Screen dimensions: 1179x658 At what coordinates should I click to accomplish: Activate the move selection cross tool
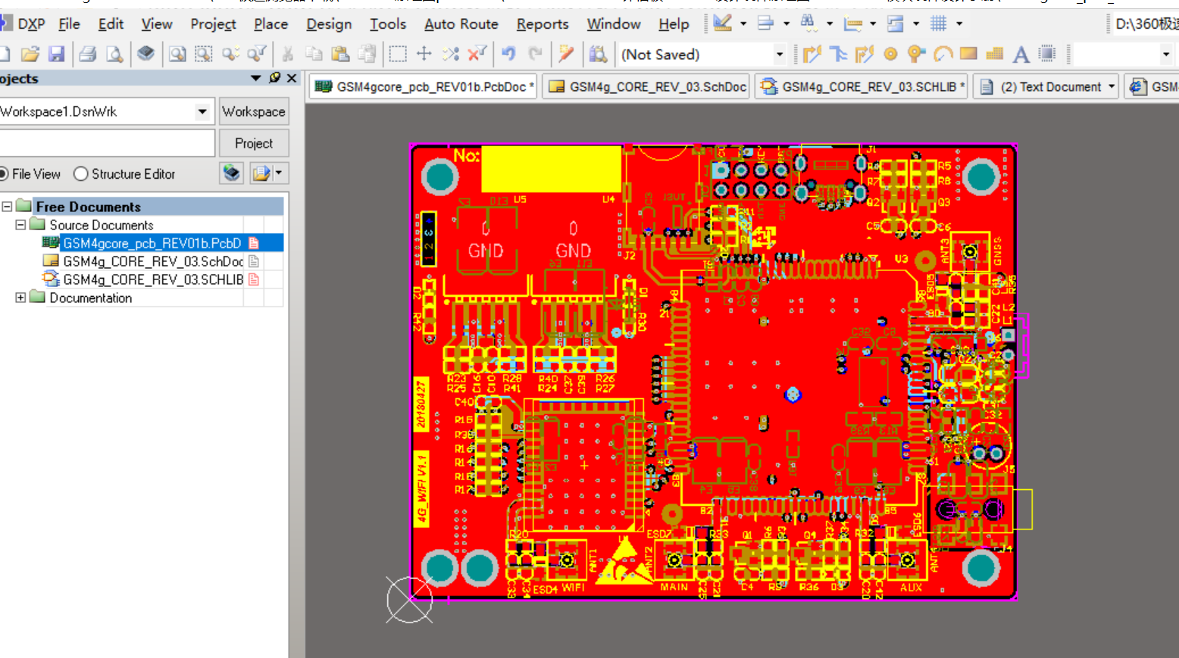click(424, 54)
